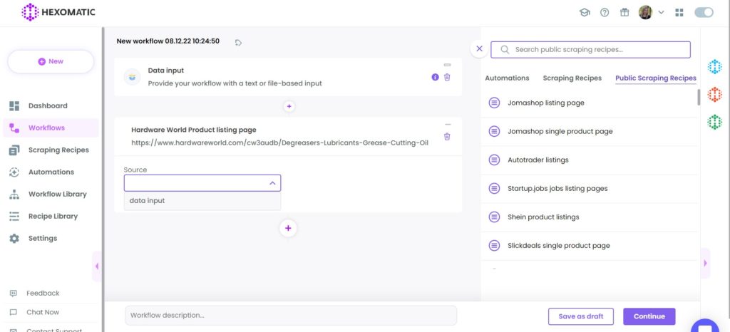
Task: Select the Public Scraping Recipes tab
Action: pyautogui.click(x=656, y=78)
